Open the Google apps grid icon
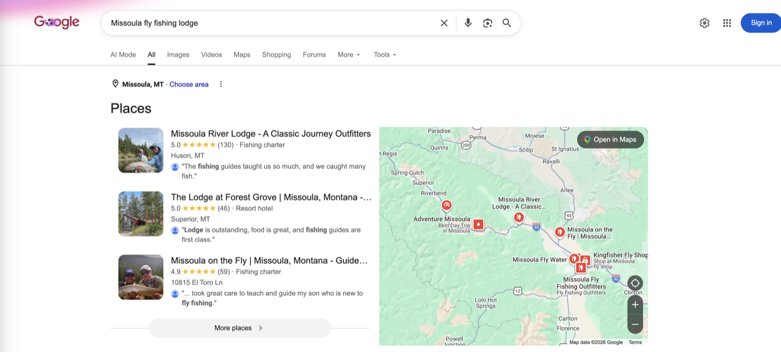781x352 pixels. pyautogui.click(x=727, y=23)
